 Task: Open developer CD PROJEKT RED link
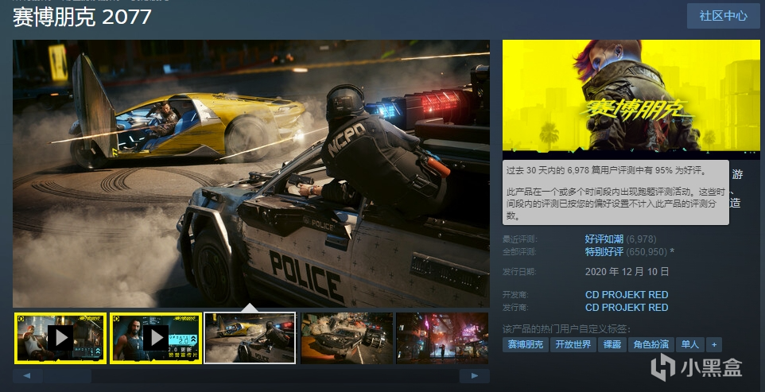pos(627,294)
